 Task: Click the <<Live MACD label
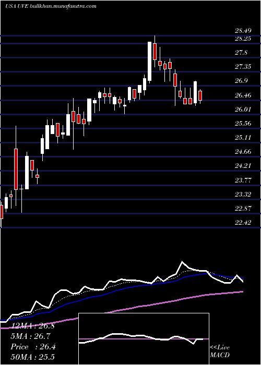point(220,351)
